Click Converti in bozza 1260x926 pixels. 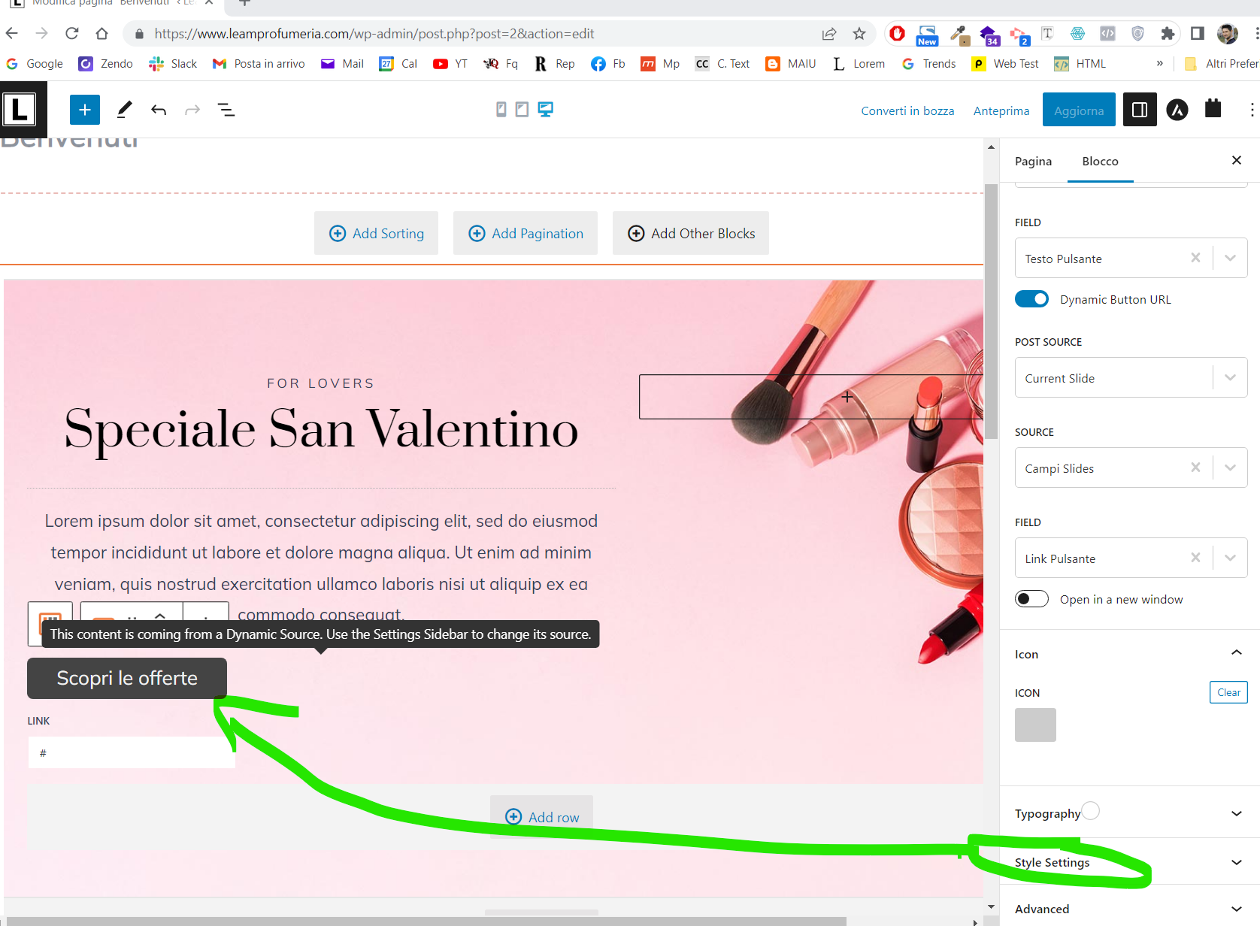907,110
